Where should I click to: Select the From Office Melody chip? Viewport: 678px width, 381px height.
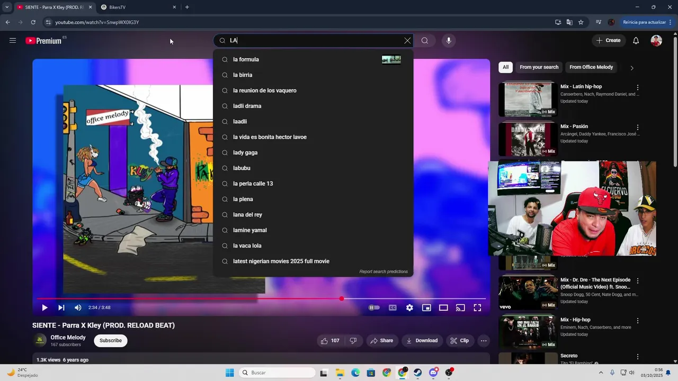pos(591,67)
